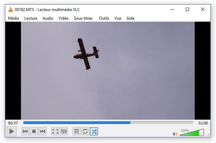The image size is (216, 143).
Task: Open the Outils menu
Action: pos(104,18)
